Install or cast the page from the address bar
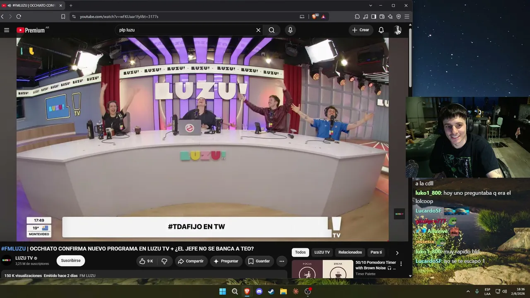 point(302,17)
